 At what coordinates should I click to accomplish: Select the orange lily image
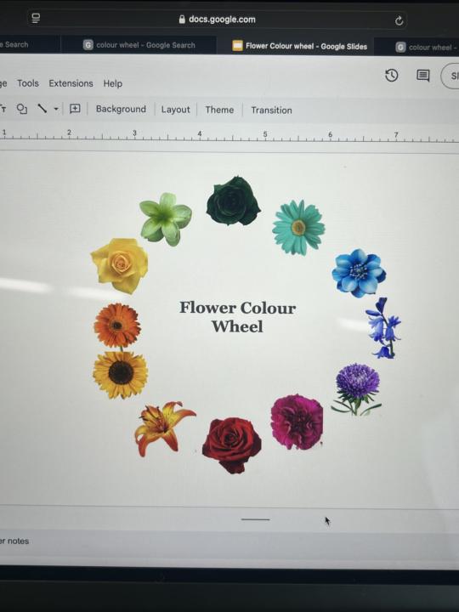click(165, 428)
